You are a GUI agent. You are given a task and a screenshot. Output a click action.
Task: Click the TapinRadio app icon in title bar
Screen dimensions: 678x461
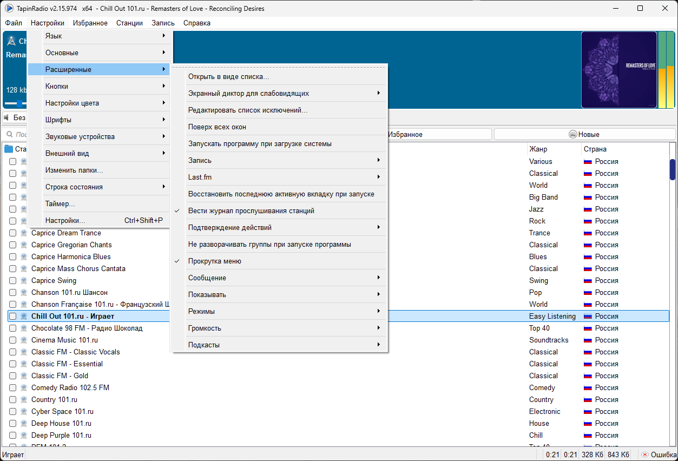click(x=9, y=9)
